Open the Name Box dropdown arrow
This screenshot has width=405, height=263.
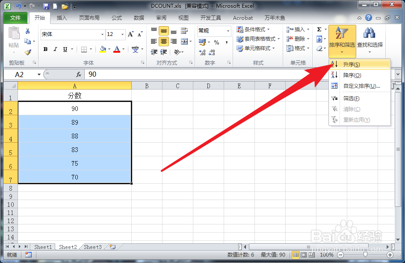coord(39,75)
